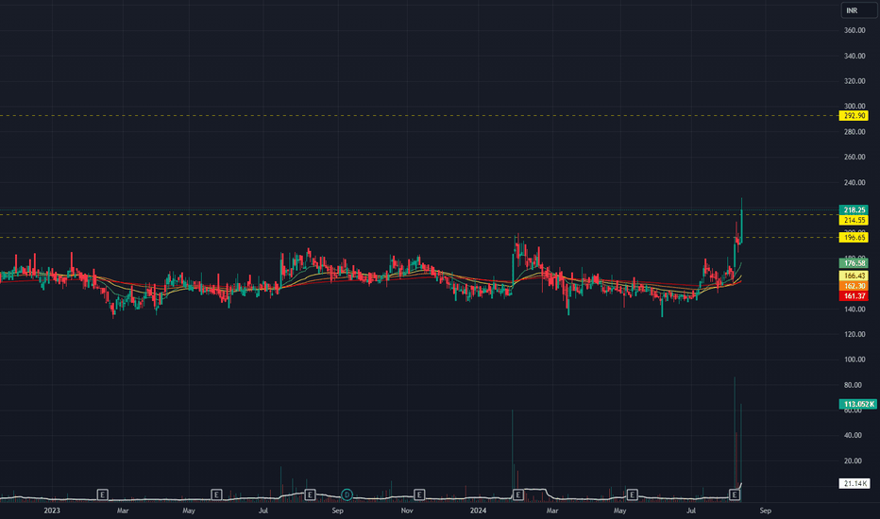Select the yellow 196.65 price label
Image resolution: width=880 pixels, height=519 pixels.
click(x=854, y=238)
